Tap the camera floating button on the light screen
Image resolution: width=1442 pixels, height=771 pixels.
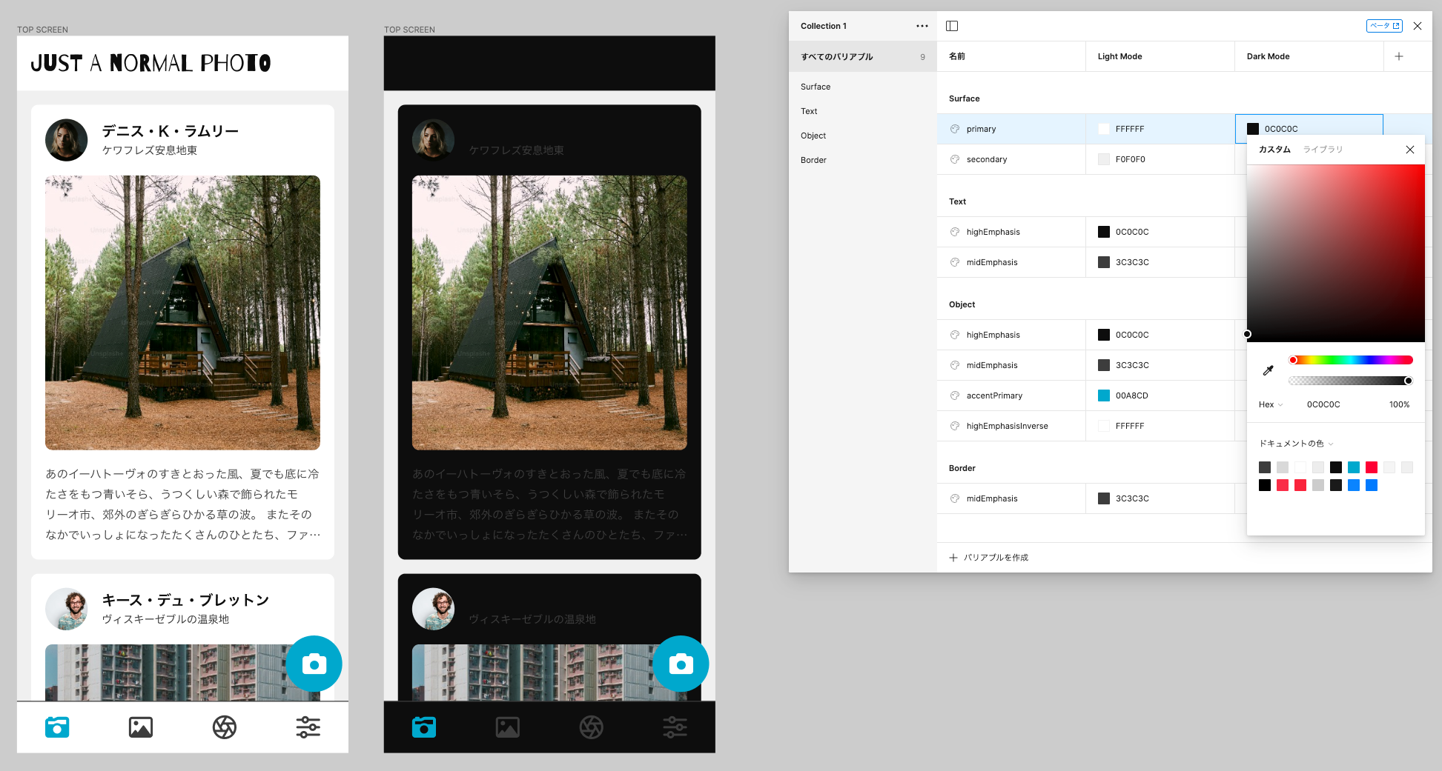click(x=314, y=664)
